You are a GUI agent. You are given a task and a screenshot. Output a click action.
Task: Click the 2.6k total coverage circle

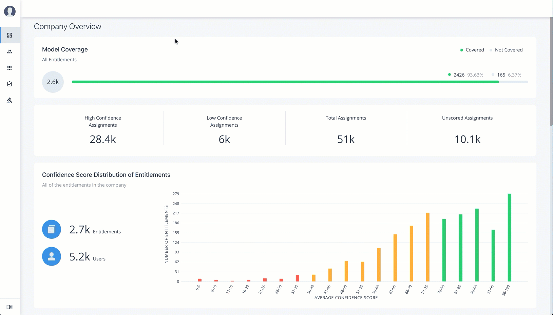pyautogui.click(x=53, y=82)
